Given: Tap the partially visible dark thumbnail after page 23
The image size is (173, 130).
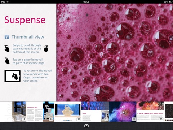Looking at the screenshot, I should [x=169, y=112].
